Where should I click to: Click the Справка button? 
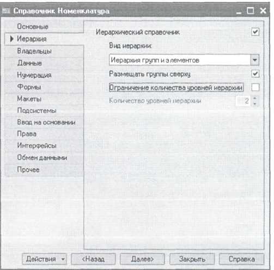[x=241, y=259]
